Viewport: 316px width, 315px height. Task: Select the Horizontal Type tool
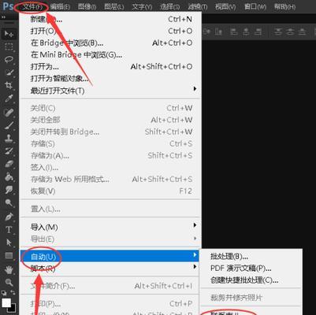tap(9, 230)
